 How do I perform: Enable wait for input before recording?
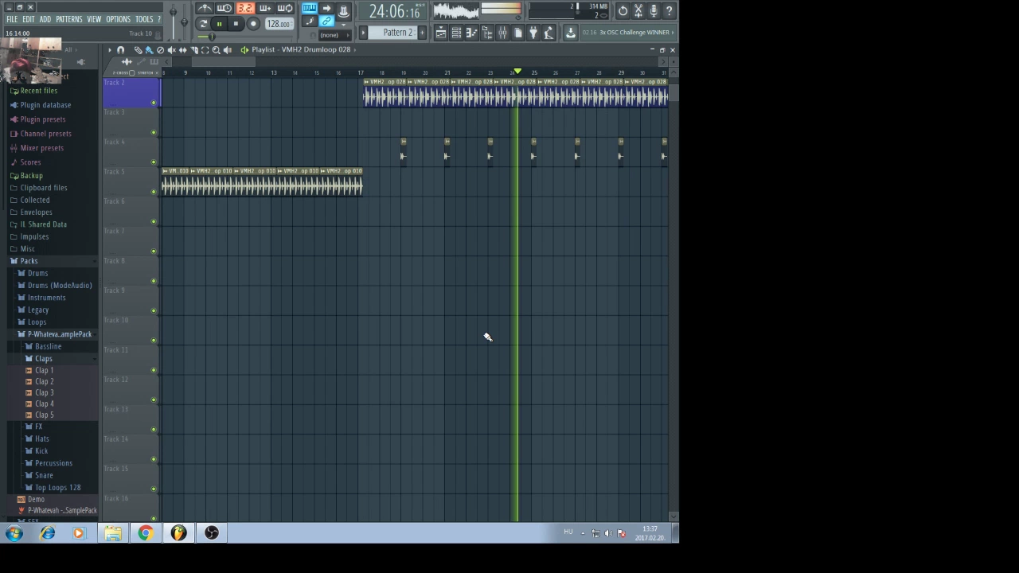pyautogui.click(x=224, y=8)
